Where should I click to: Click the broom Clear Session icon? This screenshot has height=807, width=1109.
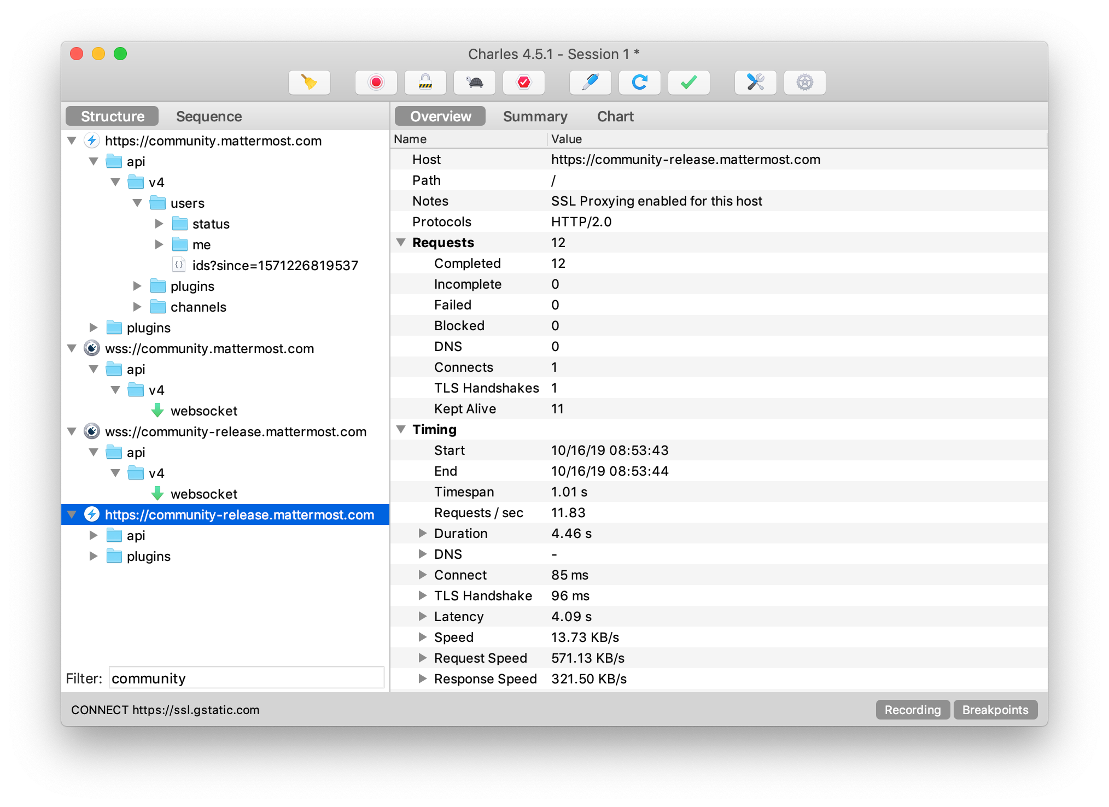(310, 83)
